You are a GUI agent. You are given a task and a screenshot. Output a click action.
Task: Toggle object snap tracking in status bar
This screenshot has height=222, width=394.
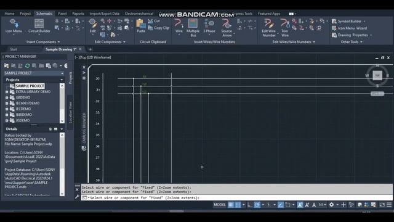[x=281, y=205]
